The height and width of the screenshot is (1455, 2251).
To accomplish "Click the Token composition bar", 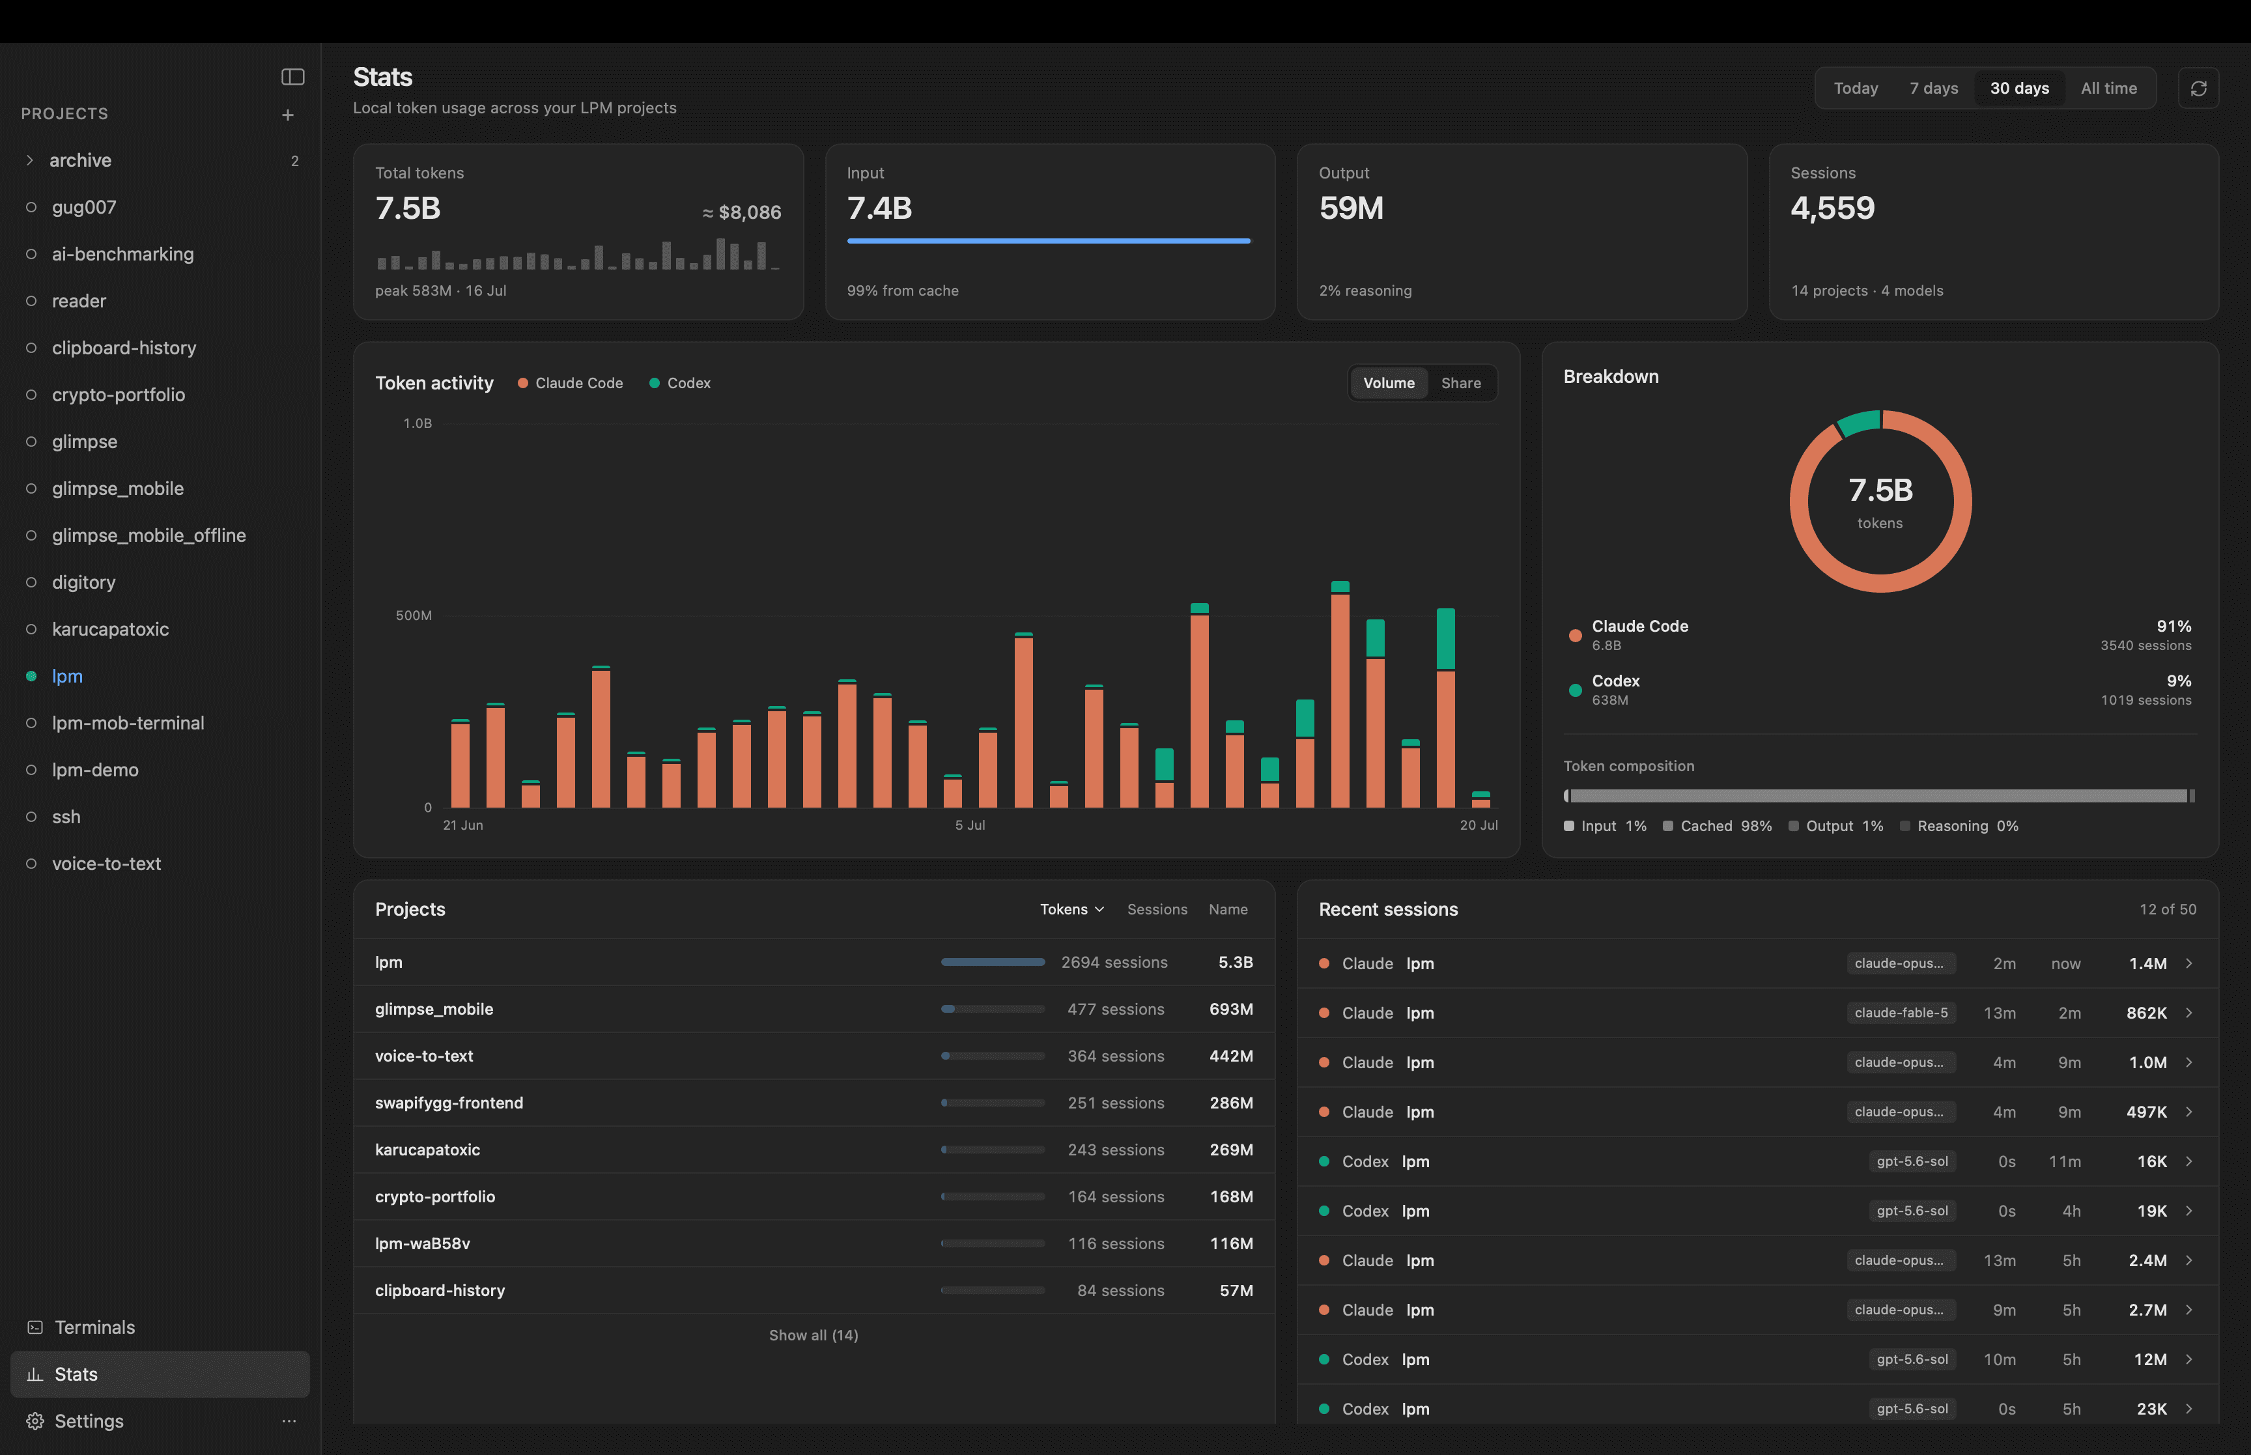I will point(1879,795).
